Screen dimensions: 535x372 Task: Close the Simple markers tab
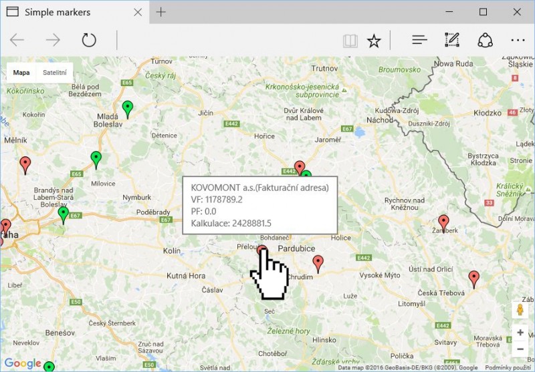pos(137,12)
